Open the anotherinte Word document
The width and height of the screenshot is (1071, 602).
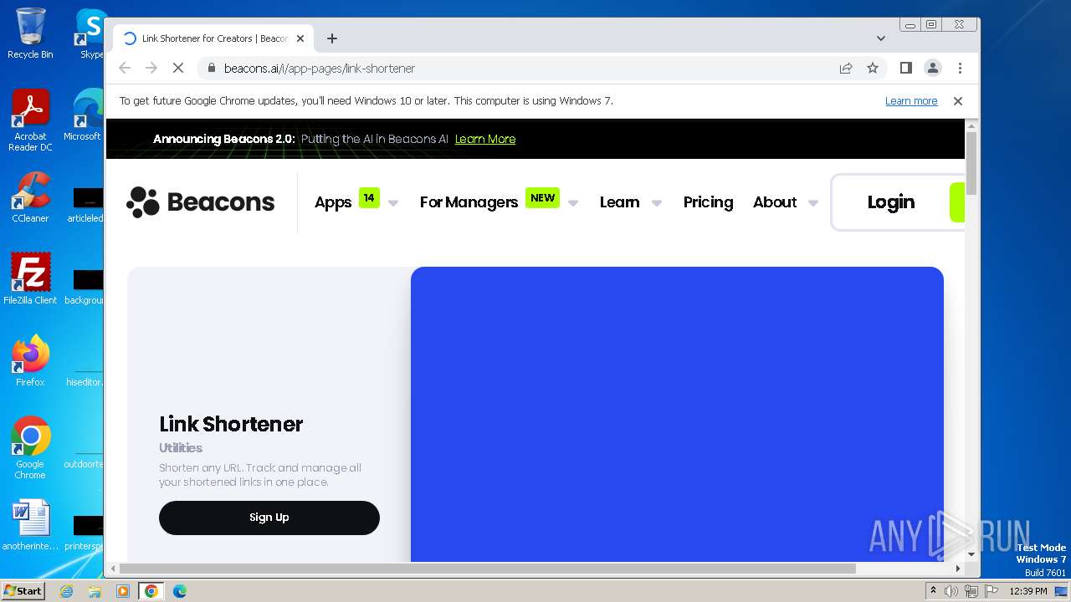pyautogui.click(x=30, y=525)
